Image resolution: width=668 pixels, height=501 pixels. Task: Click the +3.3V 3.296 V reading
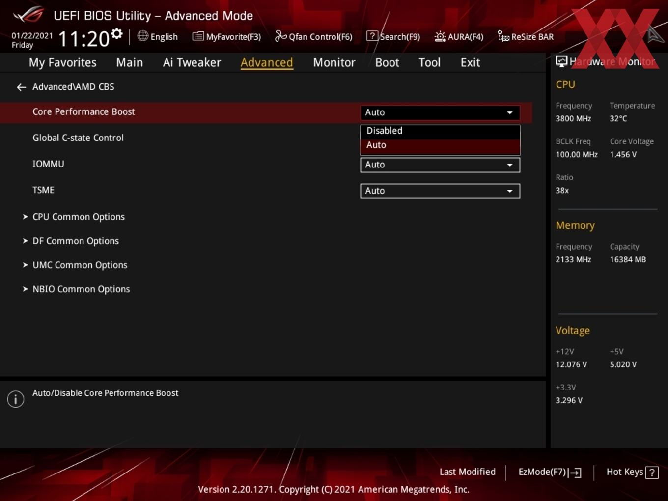pyautogui.click(x=569, y=400)
